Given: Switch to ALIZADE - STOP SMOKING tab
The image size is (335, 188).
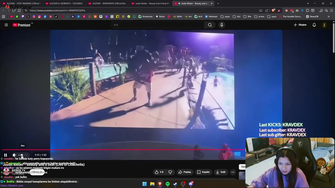Looking at the screenshot, I should pos(22,3).
